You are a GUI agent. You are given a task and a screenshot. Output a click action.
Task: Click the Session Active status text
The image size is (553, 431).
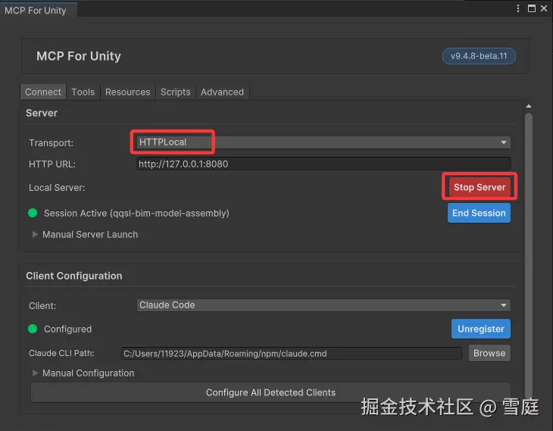[136, 214]
